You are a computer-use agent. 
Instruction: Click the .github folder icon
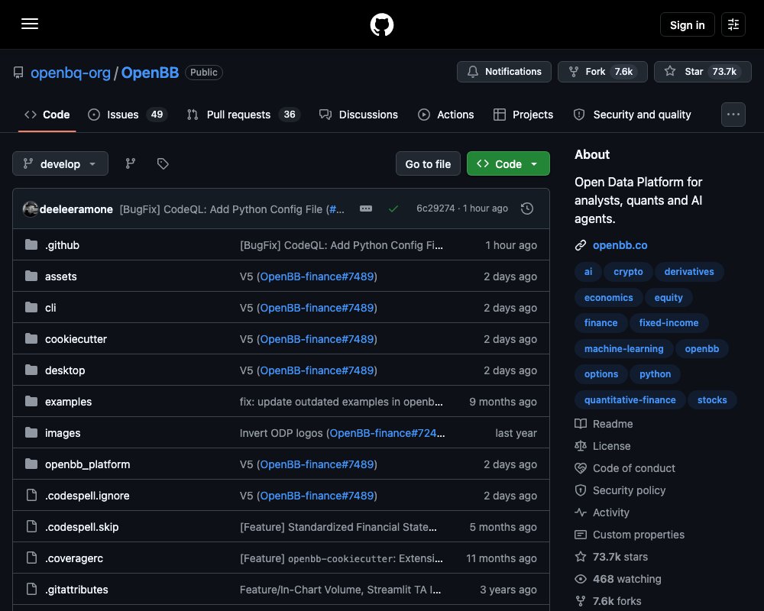31,244
